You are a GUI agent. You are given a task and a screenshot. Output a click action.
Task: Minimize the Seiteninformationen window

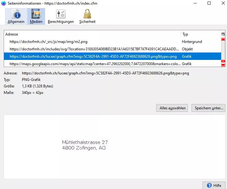click(195, 3)
